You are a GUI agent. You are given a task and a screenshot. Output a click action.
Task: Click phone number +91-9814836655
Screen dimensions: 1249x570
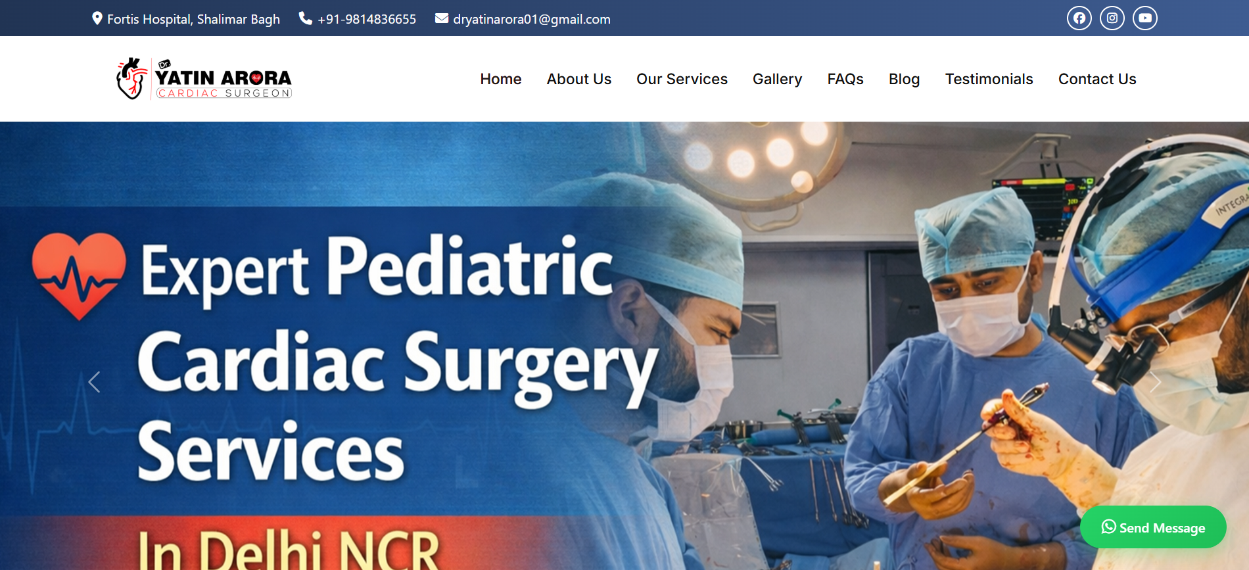coord(367,19)
